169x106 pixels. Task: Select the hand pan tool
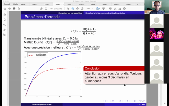tap(73, 9)
